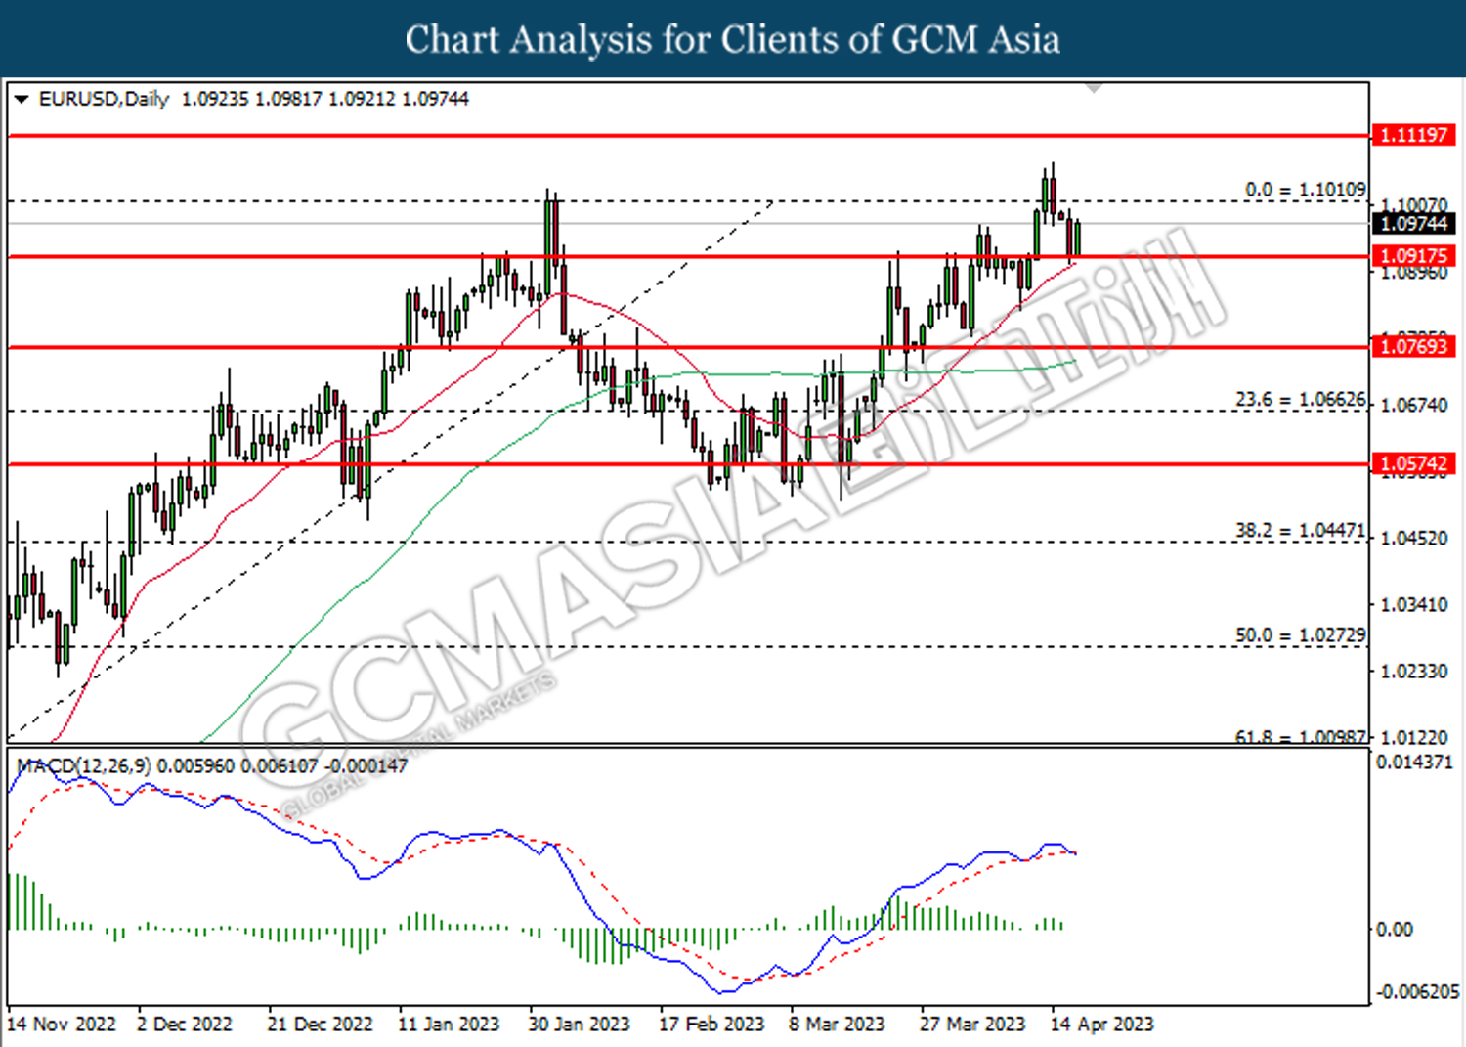The width and height of the screenshot is (1466, 1047).
Task: Click the MACD -0.006205 scale value
Action: pos(1417,992)
